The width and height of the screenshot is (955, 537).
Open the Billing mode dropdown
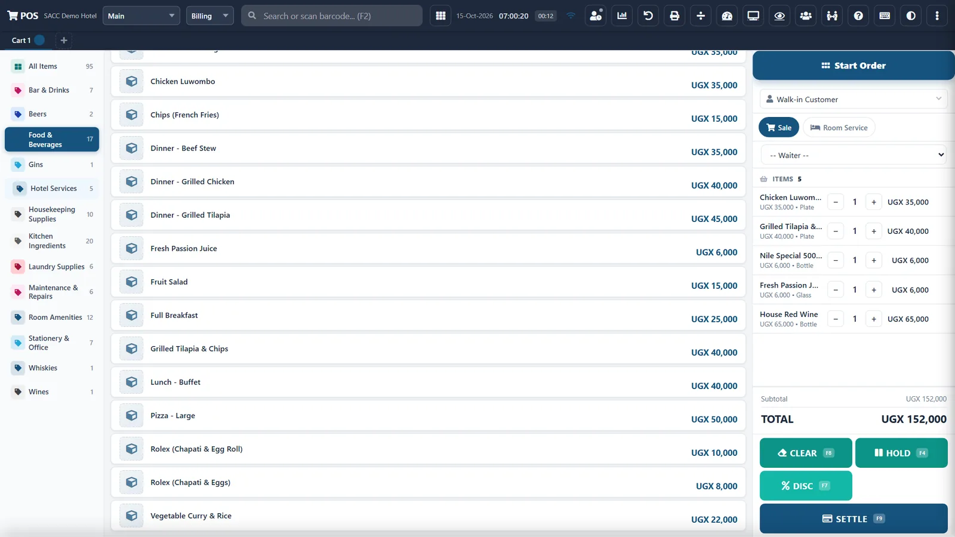click(210, 16)
